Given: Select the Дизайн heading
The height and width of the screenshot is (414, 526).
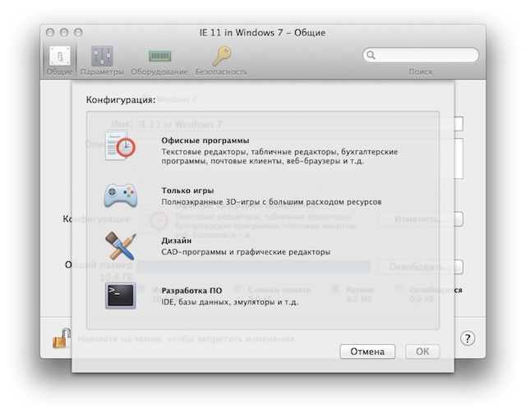Looking at the screenshot, I should (177, 241).
